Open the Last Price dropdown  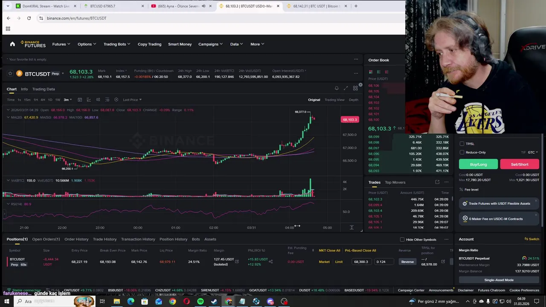tap(132, 100)
